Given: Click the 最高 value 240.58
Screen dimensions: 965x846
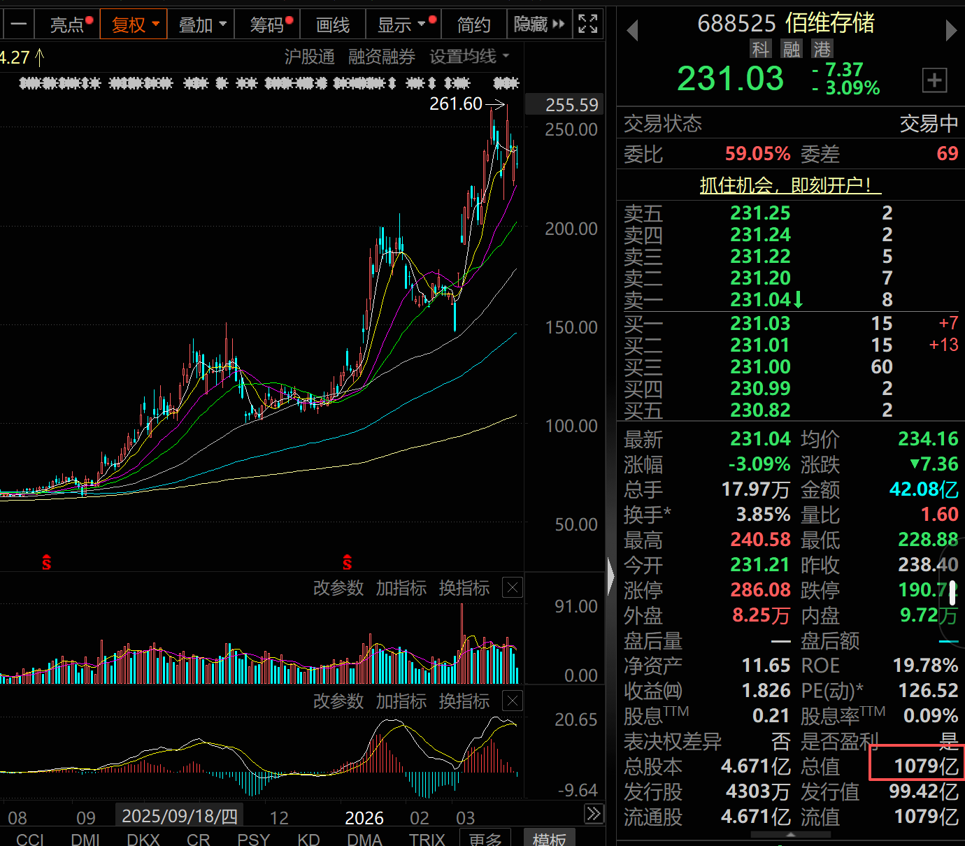Looking at the screenshot, I should 760,540.
